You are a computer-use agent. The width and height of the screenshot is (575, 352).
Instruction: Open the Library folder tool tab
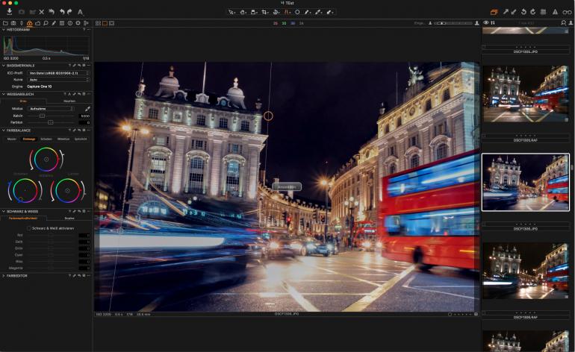click(5, 23)
